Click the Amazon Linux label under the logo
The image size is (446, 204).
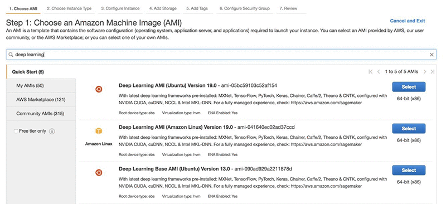click(99, 144)
